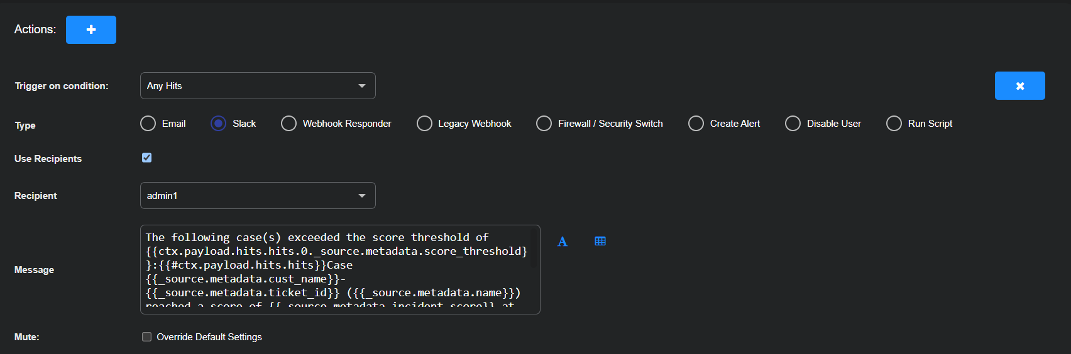Open the Trigger on condition dropdown
Image resolution: width=1071 pixels, height=354 pixels.
(x=258, y=86)
